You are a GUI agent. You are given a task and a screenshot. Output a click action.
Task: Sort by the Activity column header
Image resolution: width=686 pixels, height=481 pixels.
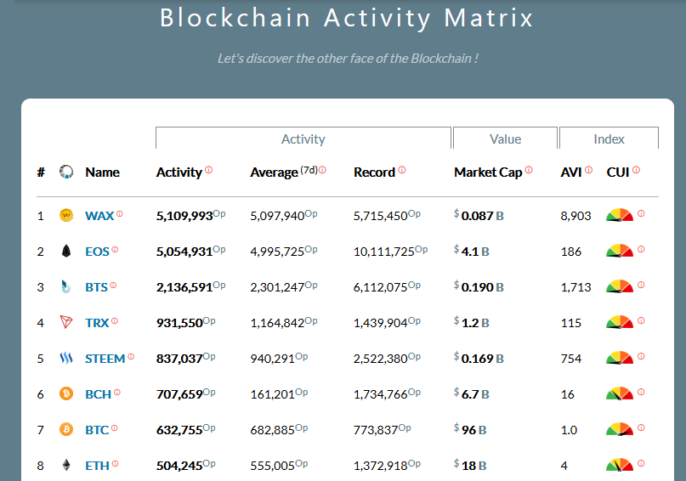[179, 173]
